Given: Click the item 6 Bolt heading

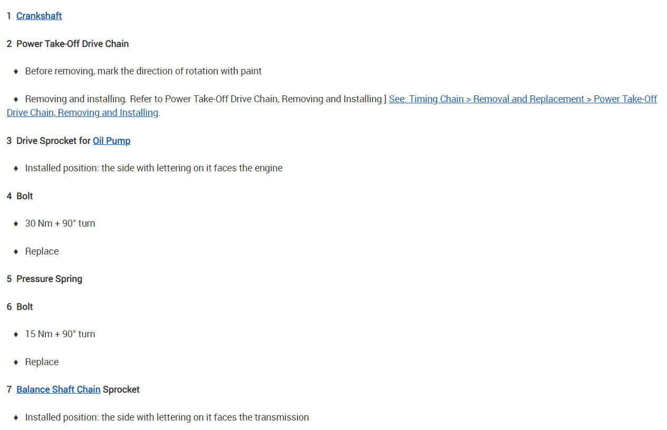Looking at the screenshot, I should [24, 307].
